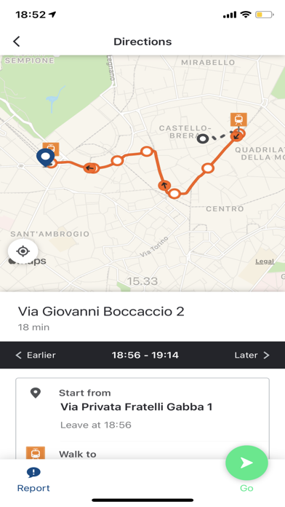
Task: Tap the tram icon beside the destination pin
Action: [52, 149]
